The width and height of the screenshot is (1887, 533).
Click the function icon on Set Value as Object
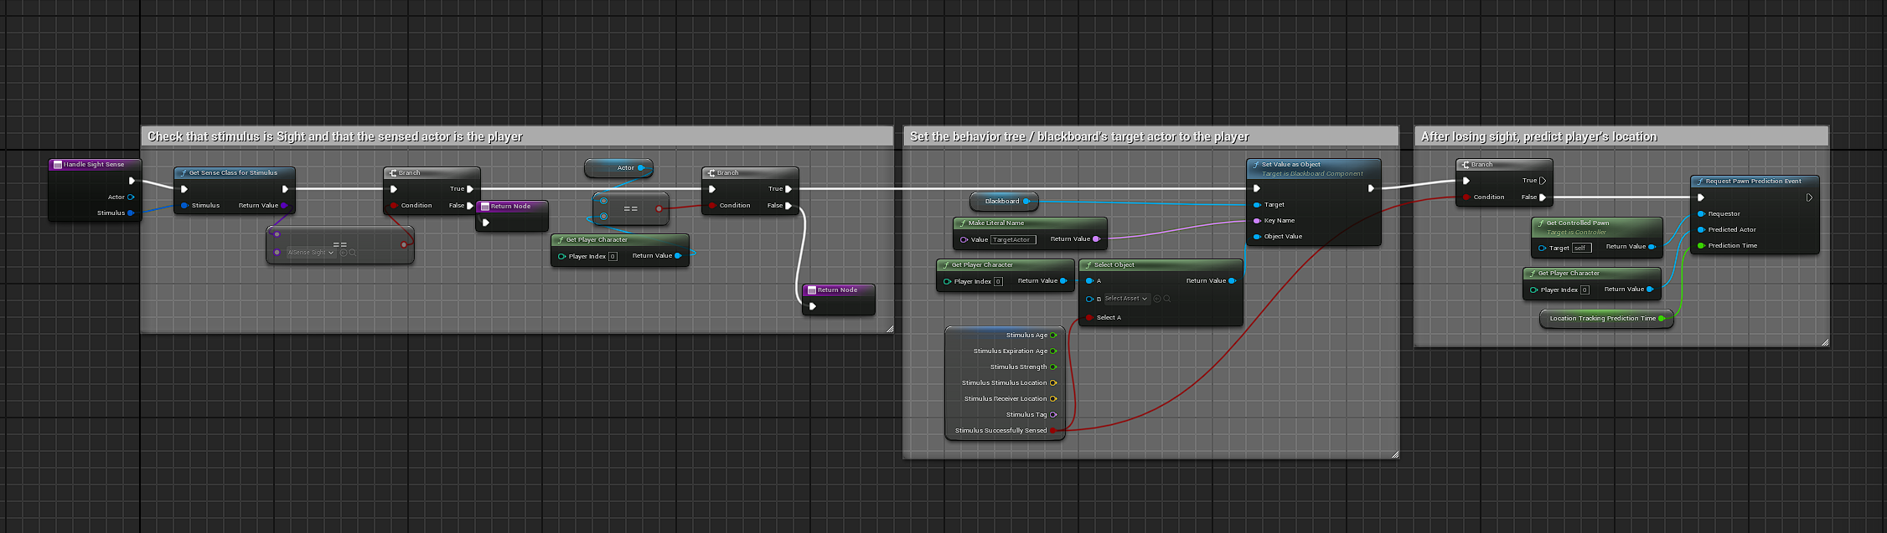tap(1256, 165)
